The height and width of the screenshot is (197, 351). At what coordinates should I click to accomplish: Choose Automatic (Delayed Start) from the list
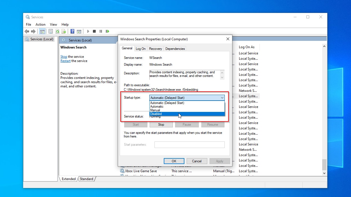pos(187,103)
